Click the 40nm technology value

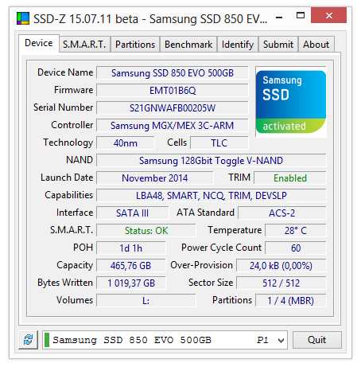pos(126,143)
